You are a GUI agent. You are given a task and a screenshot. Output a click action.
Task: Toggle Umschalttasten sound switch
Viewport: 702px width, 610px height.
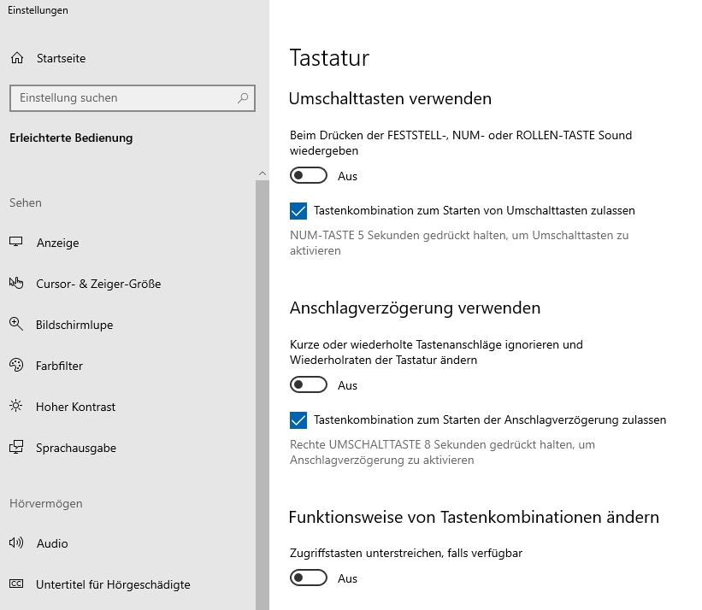tap(309, 175)
